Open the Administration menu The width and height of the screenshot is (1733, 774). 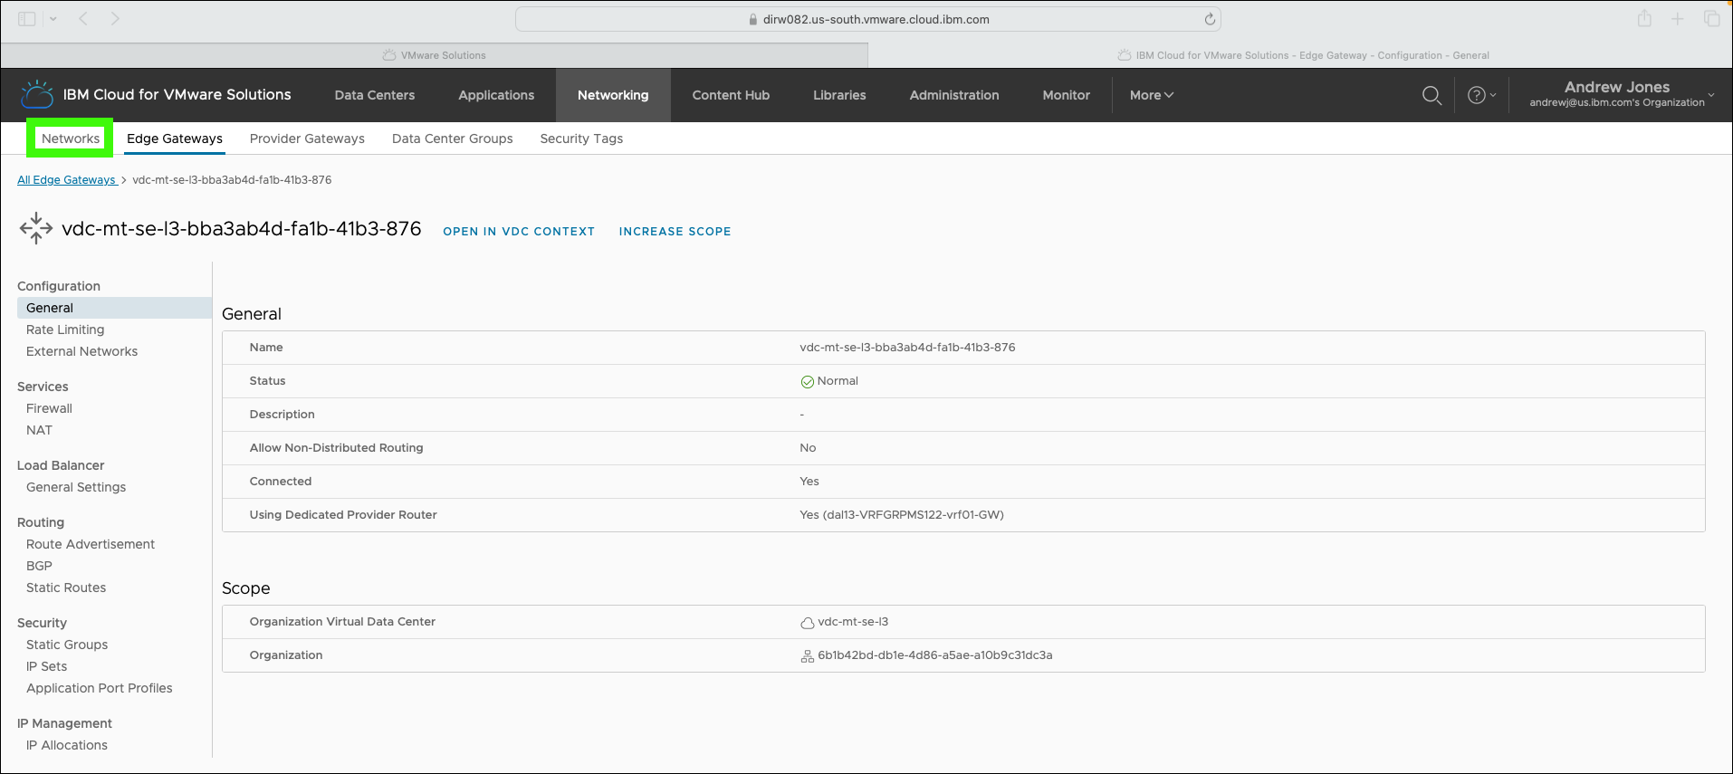click(x=954, y=95)
